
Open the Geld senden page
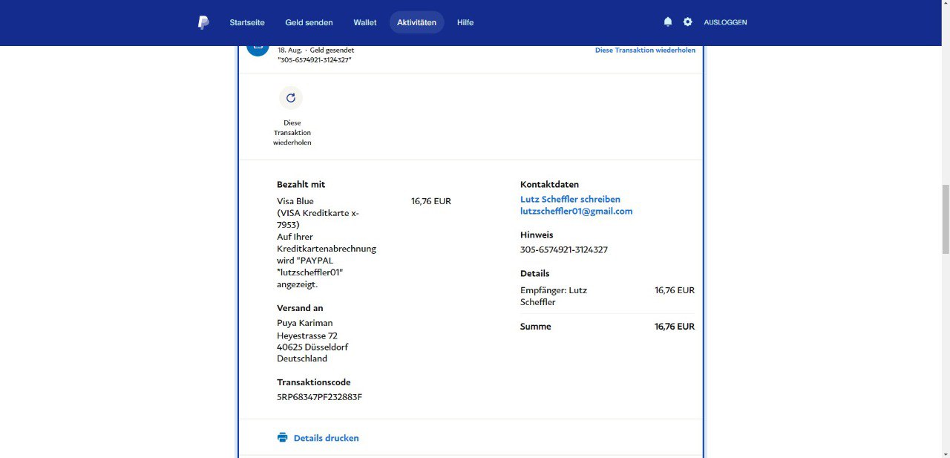pyautogui.click(x=309, y=22)
